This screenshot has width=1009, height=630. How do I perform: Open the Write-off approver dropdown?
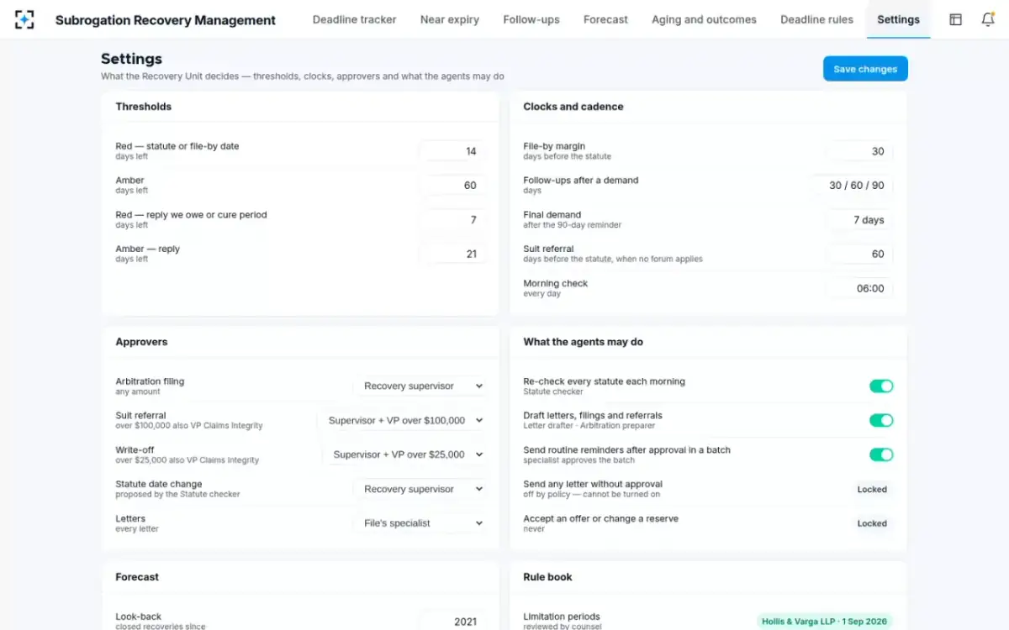pos(404,454)
